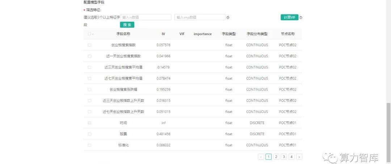
Task: Check the box for 创业板搜索指数 row
Action: pyautogui.click(x=89, y=45)
